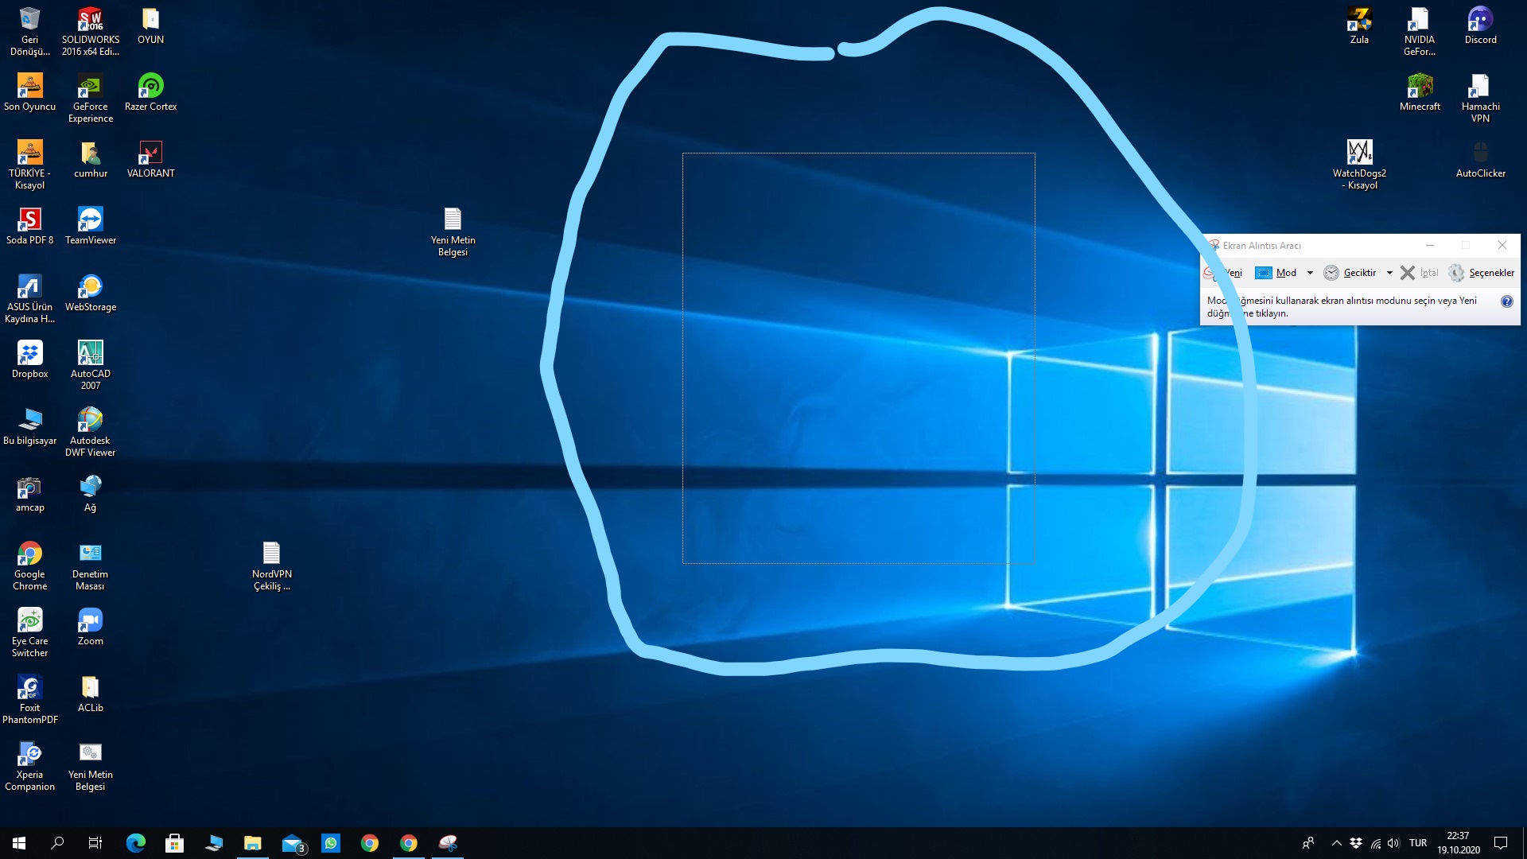Image resolution: width=1527 pixels, height=859 pixels.
Task: Open the clock showing 22:37
Action: coord(1459,843)
